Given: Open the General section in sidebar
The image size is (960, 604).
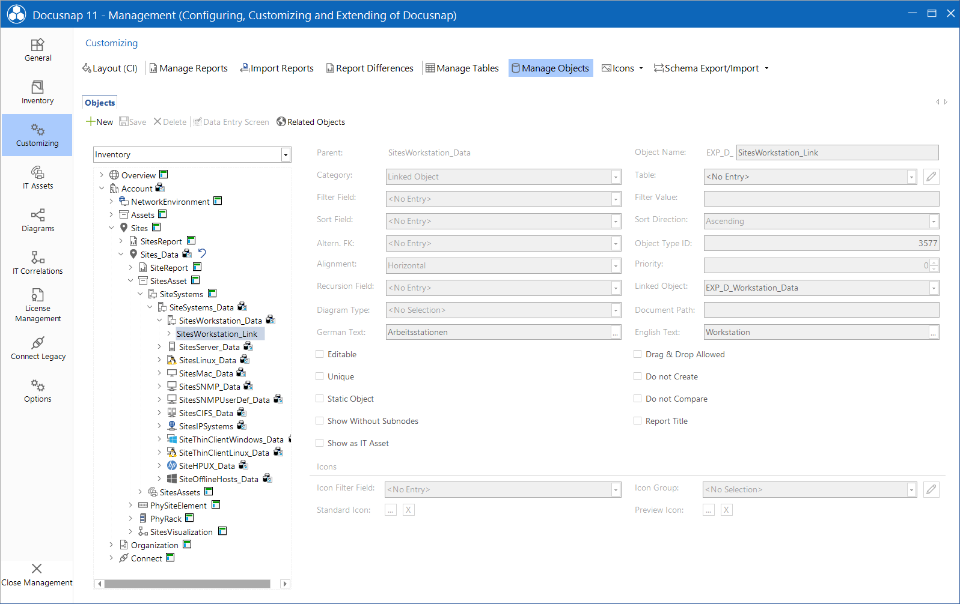Looking at the screenshot, I should coord(37,50).
